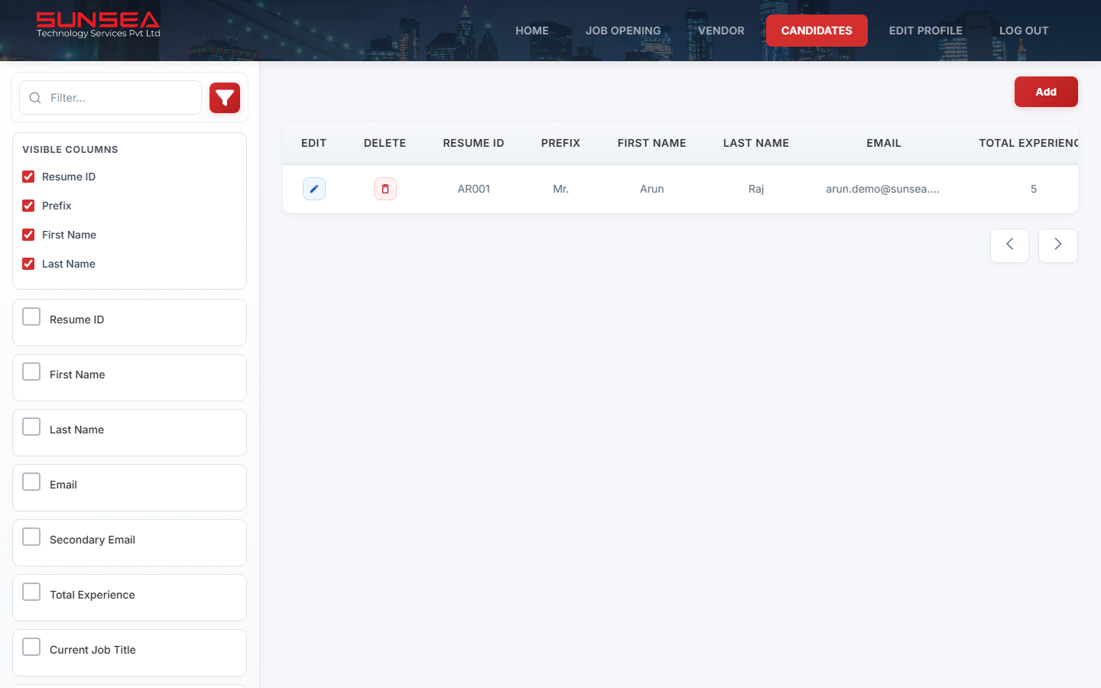1101x688 pixels.
Task: Open the VENDOR menu item
Action: pos(720,31)
